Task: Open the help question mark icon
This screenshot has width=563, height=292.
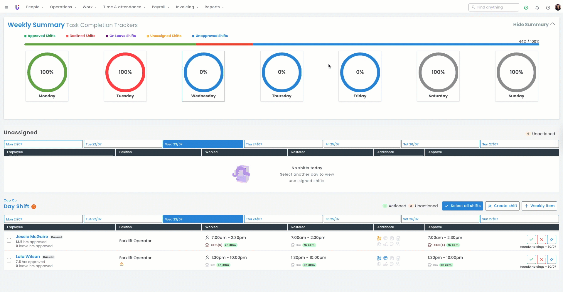Action: point(548,8)
